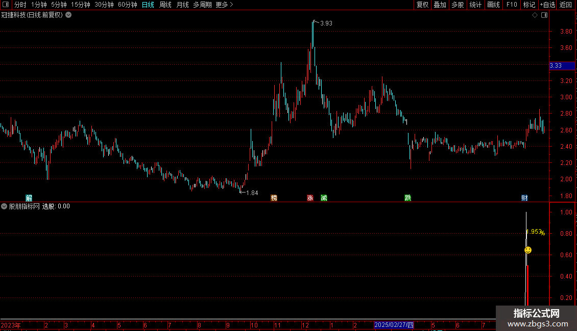Image resolution: width=577 pixels, height=331 pixels.
Task: Switch to 日线 daily chart
Action: (x=148, y=5)
